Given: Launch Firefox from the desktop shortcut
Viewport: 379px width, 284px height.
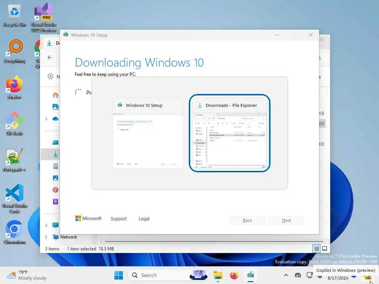Looking at the screenshot, I should (14, 87).
